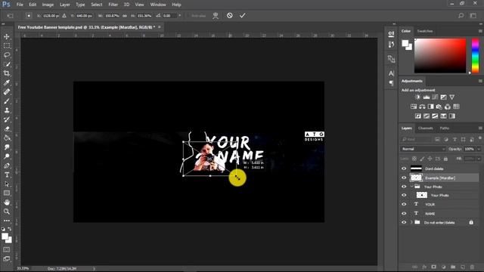Select the Paint Bucket tool
This screenshot has height=272, width=484.
point(7,138)
